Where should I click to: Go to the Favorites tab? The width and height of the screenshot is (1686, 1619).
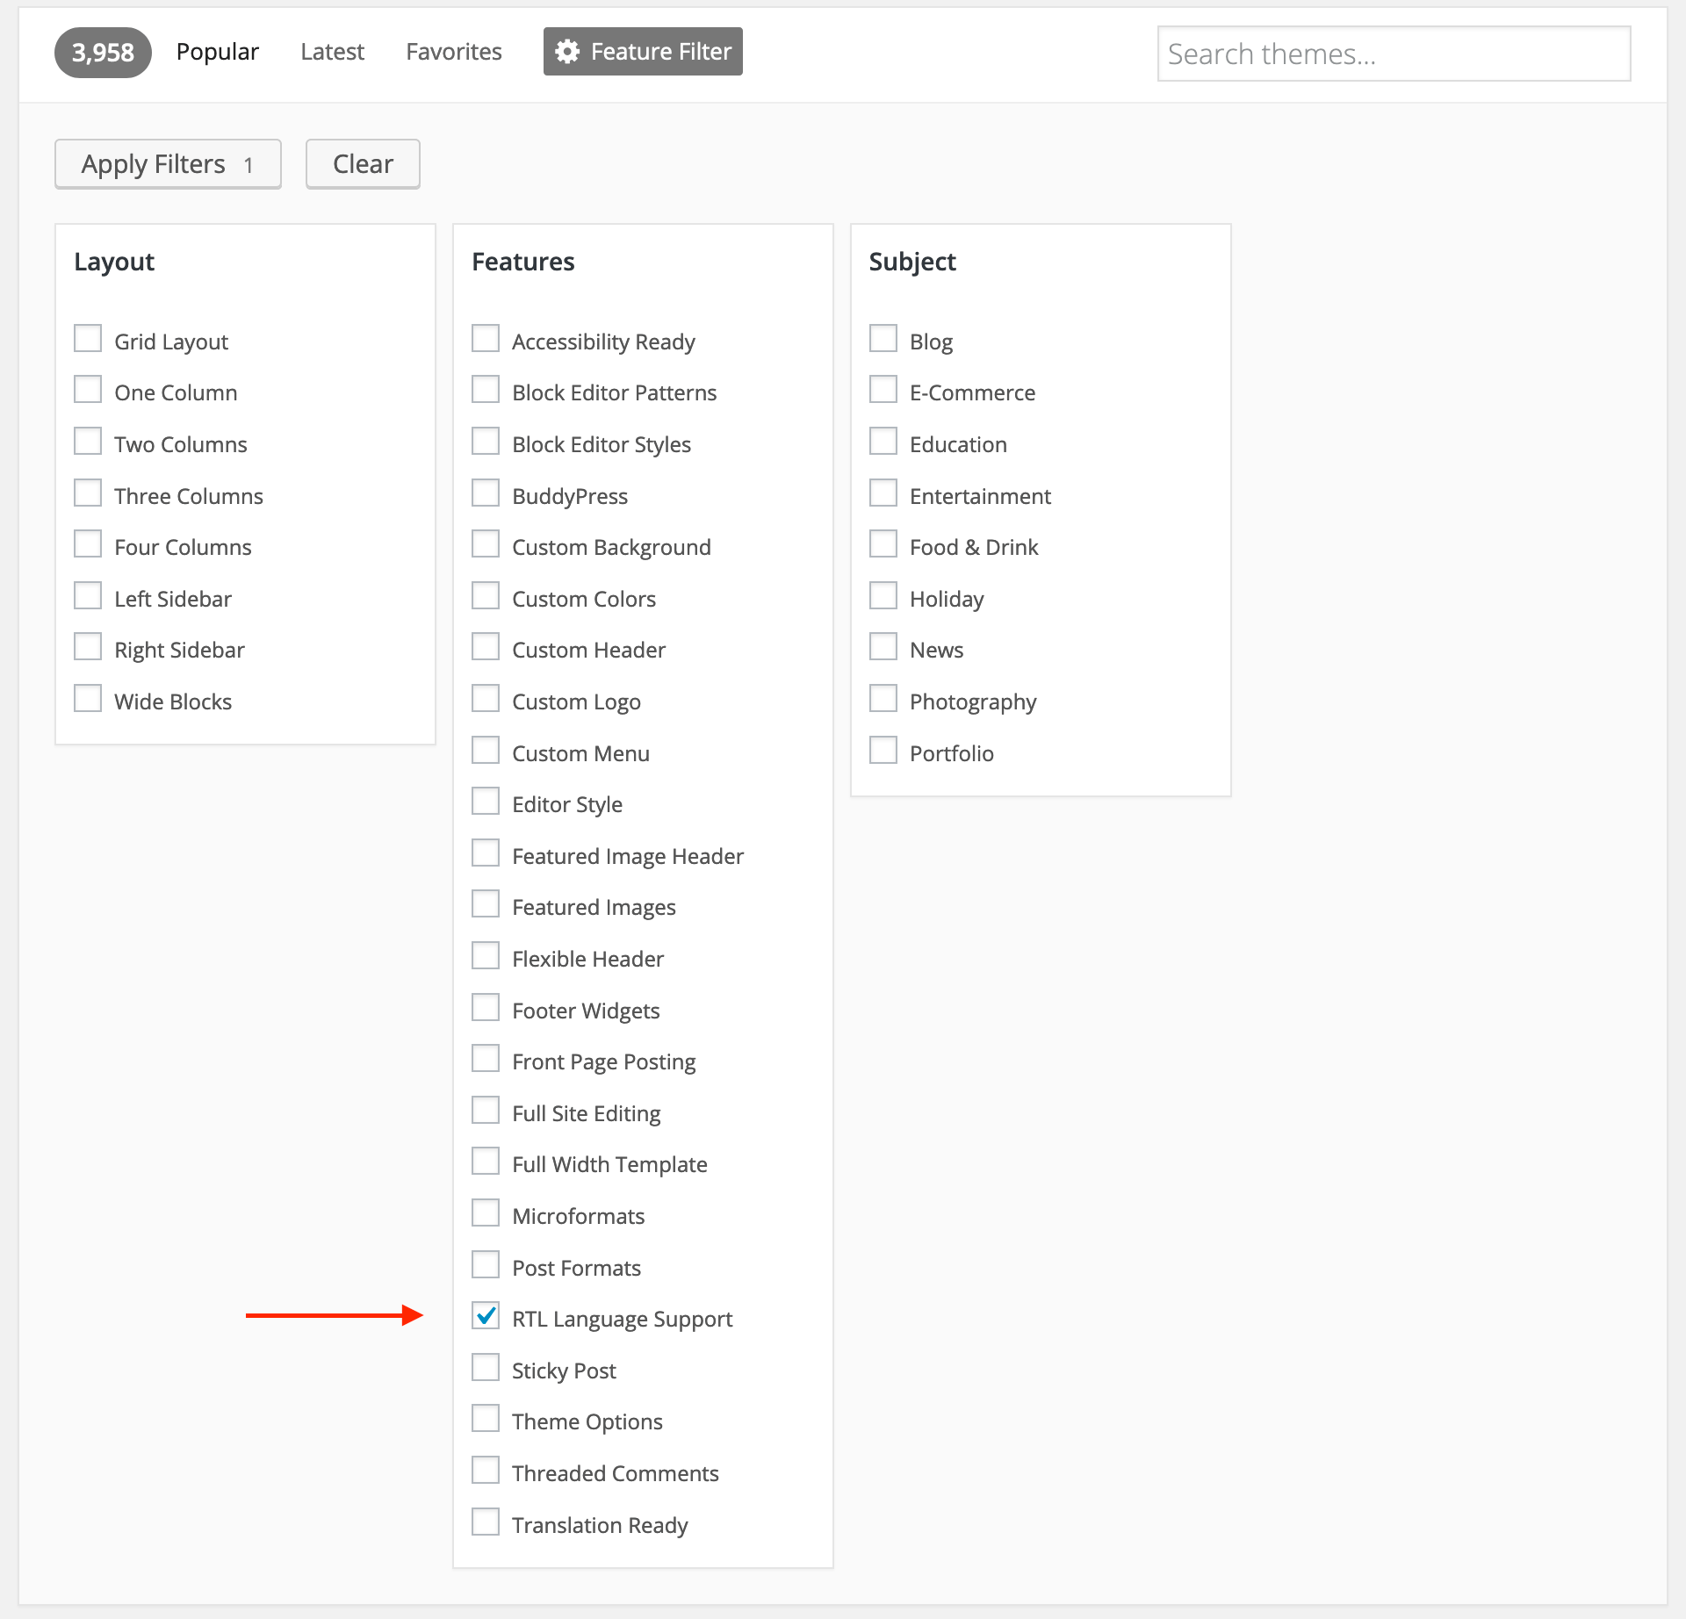453,52
